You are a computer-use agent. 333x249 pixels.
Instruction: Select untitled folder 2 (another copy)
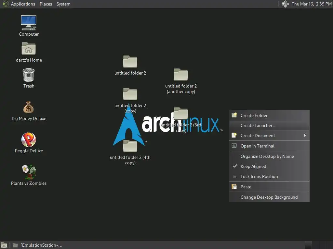(181, 75)
